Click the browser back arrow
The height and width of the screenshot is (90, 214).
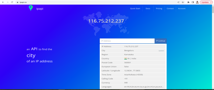pyautogui.click(x=3, y=2)
